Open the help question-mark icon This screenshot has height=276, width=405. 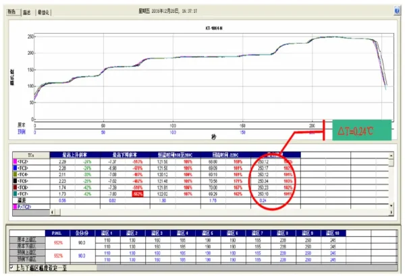(x=397, y=11)
